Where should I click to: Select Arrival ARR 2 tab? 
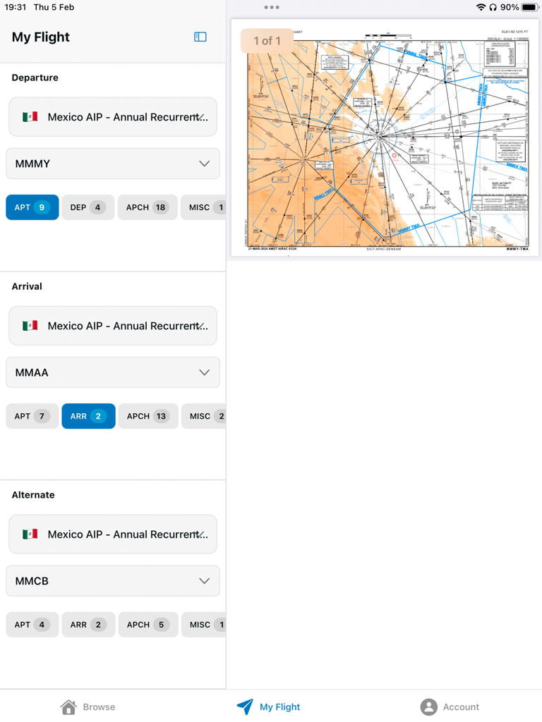[88, 416]
